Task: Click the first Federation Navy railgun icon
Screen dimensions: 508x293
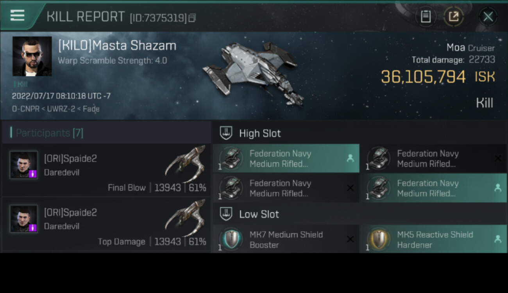Action: point(231,158)
